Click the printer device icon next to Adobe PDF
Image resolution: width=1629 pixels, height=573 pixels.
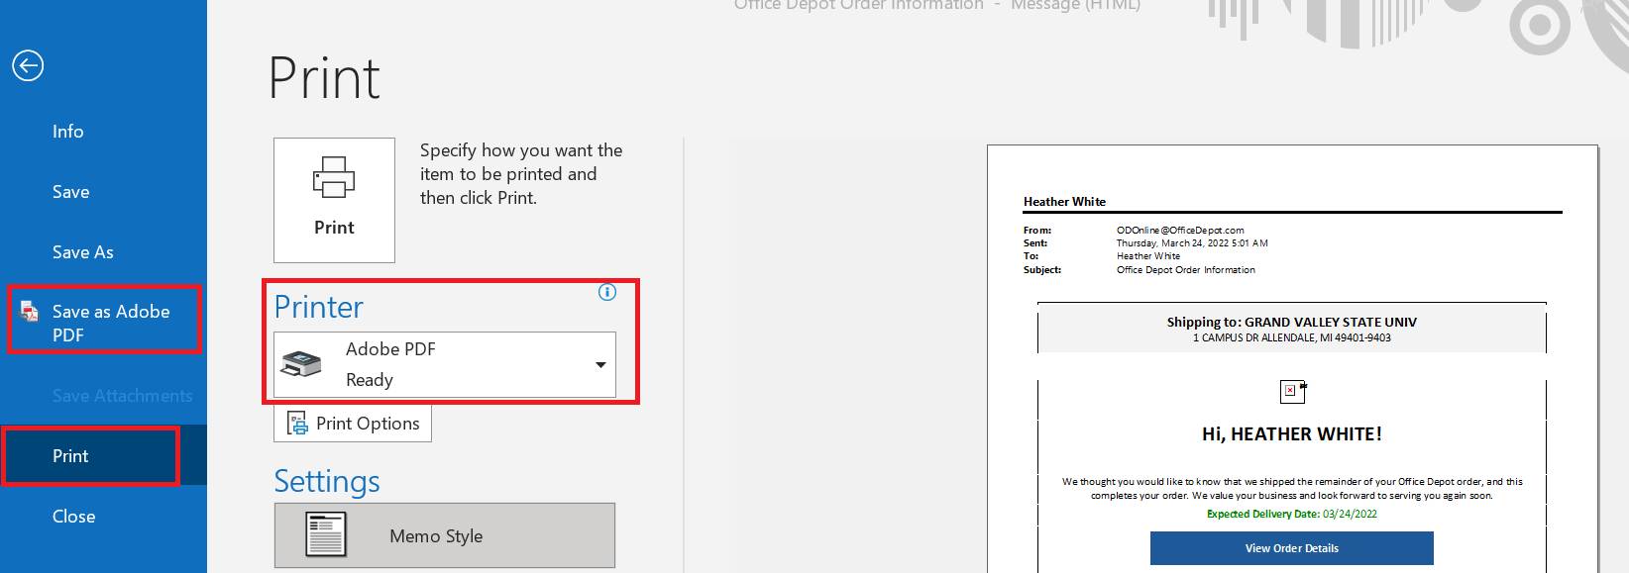click(301, 364)
